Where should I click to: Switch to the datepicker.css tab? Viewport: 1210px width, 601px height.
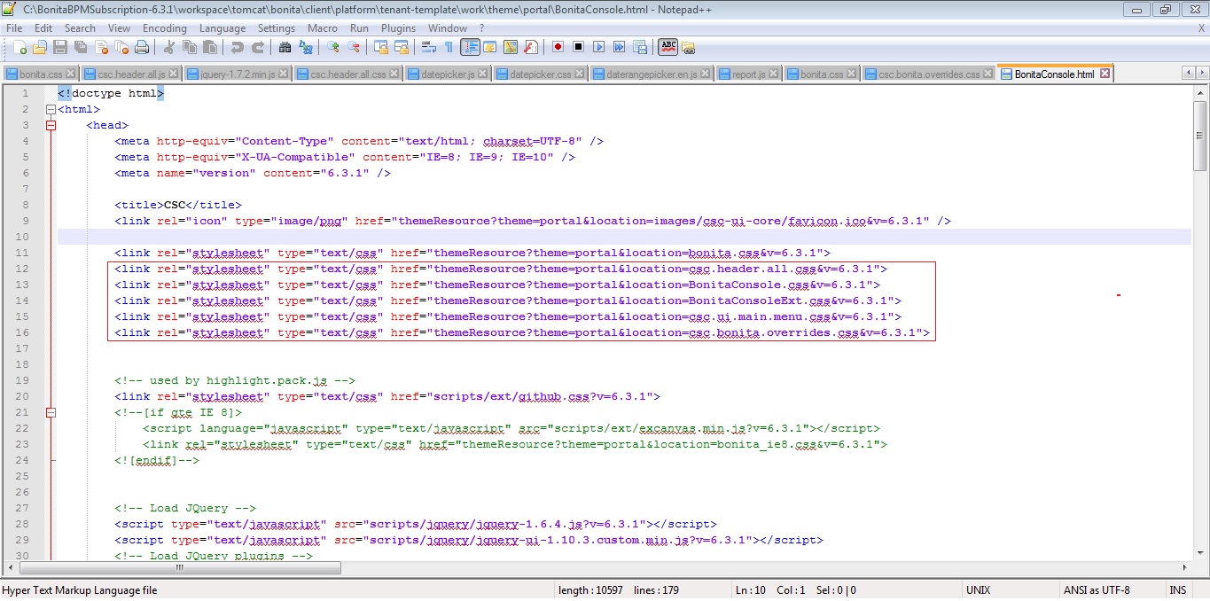coord(542,74)
